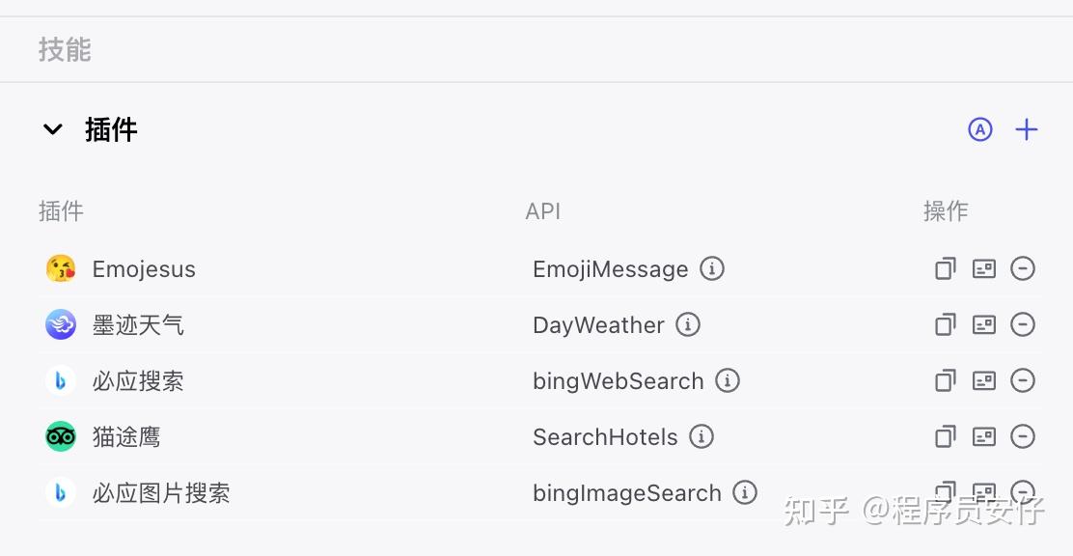Click the 猫途鹰 owl logo
1073x556 pixels.
pos(60,436)
